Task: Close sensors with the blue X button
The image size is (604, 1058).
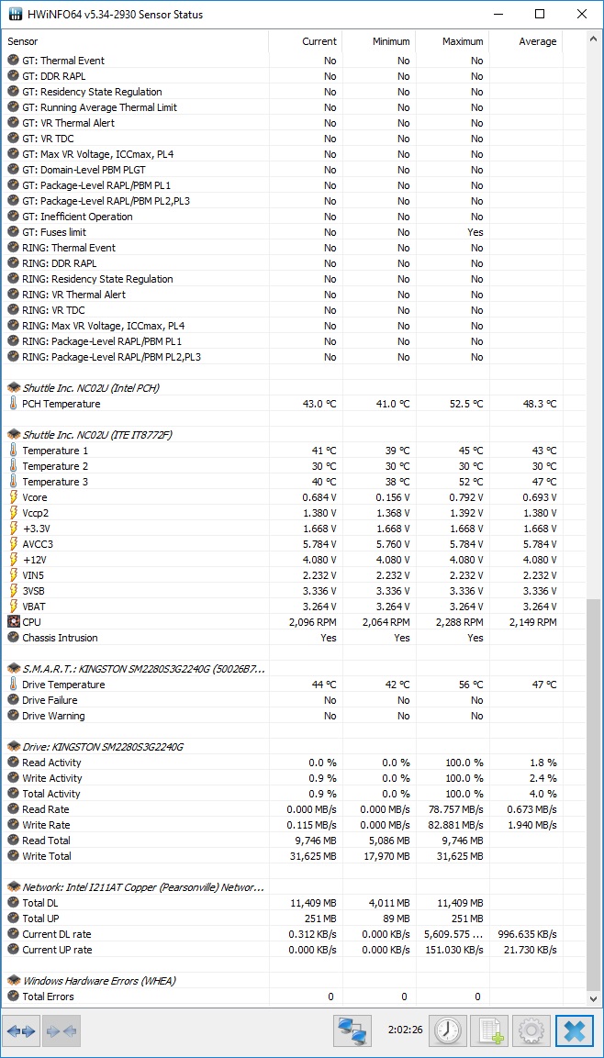Action: pyautogui.click(x=575, y=1031)
